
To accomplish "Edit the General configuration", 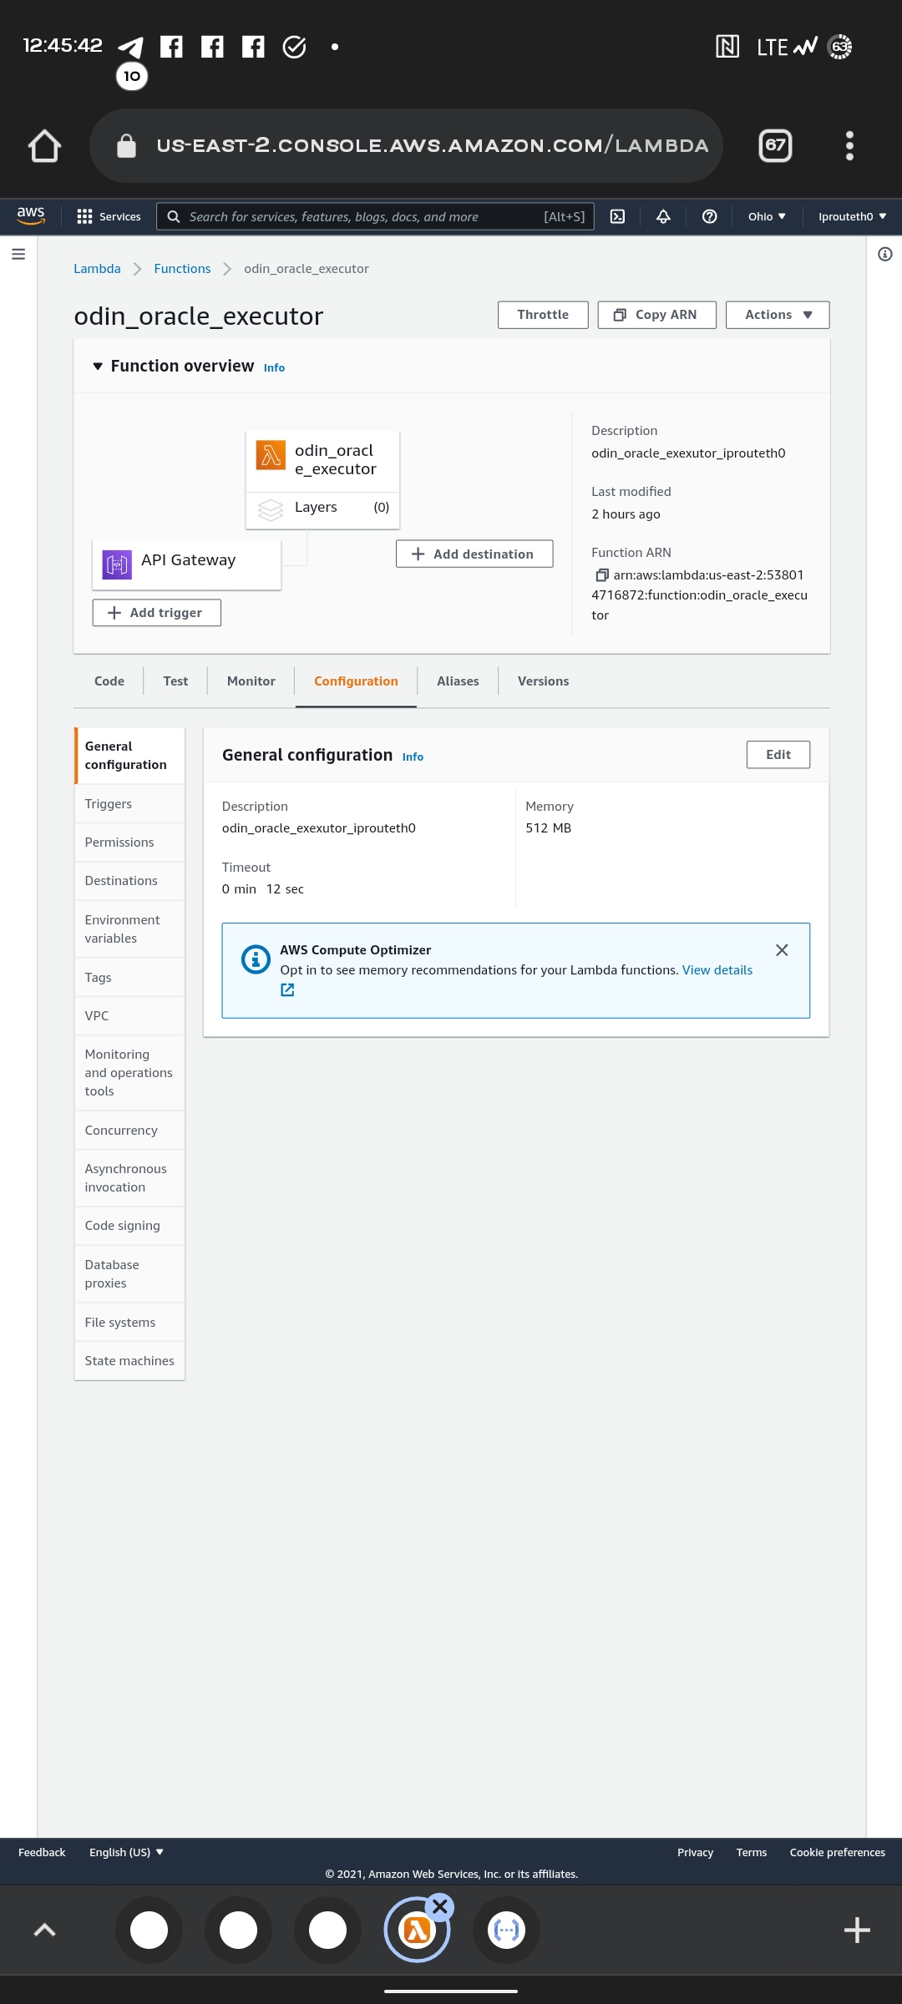I will 778,755.
